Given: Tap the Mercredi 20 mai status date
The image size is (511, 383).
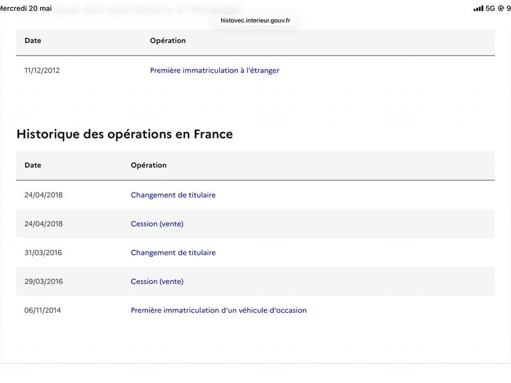Looking at the screenshot, I should (x=26, y=8).
